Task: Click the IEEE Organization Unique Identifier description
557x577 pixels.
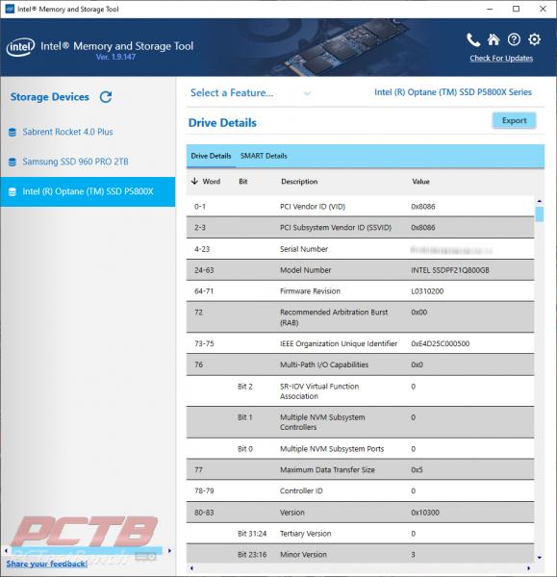Action: (339, 343)
